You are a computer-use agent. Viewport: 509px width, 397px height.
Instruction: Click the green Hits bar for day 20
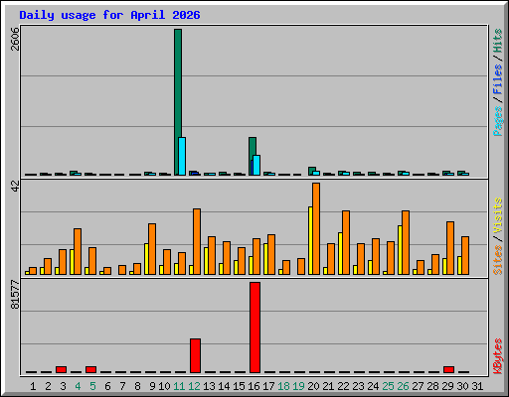(x=311, y=170)
